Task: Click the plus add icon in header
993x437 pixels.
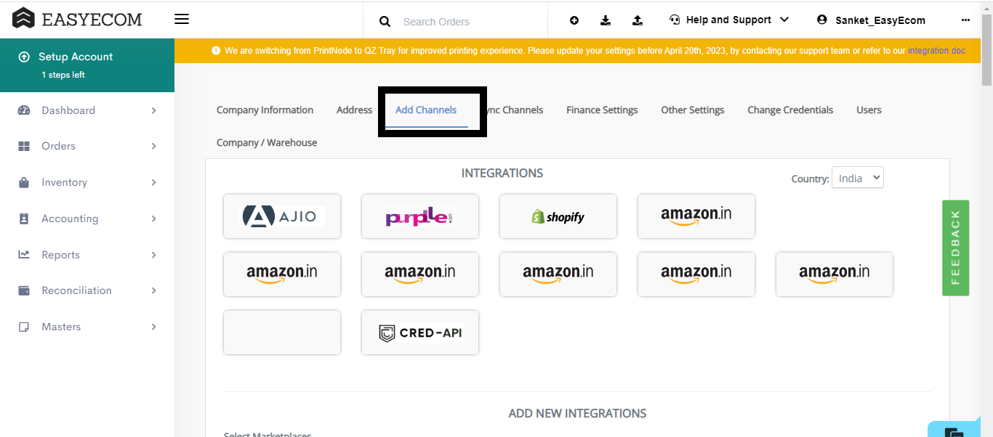Action: [x=574, y=20]
